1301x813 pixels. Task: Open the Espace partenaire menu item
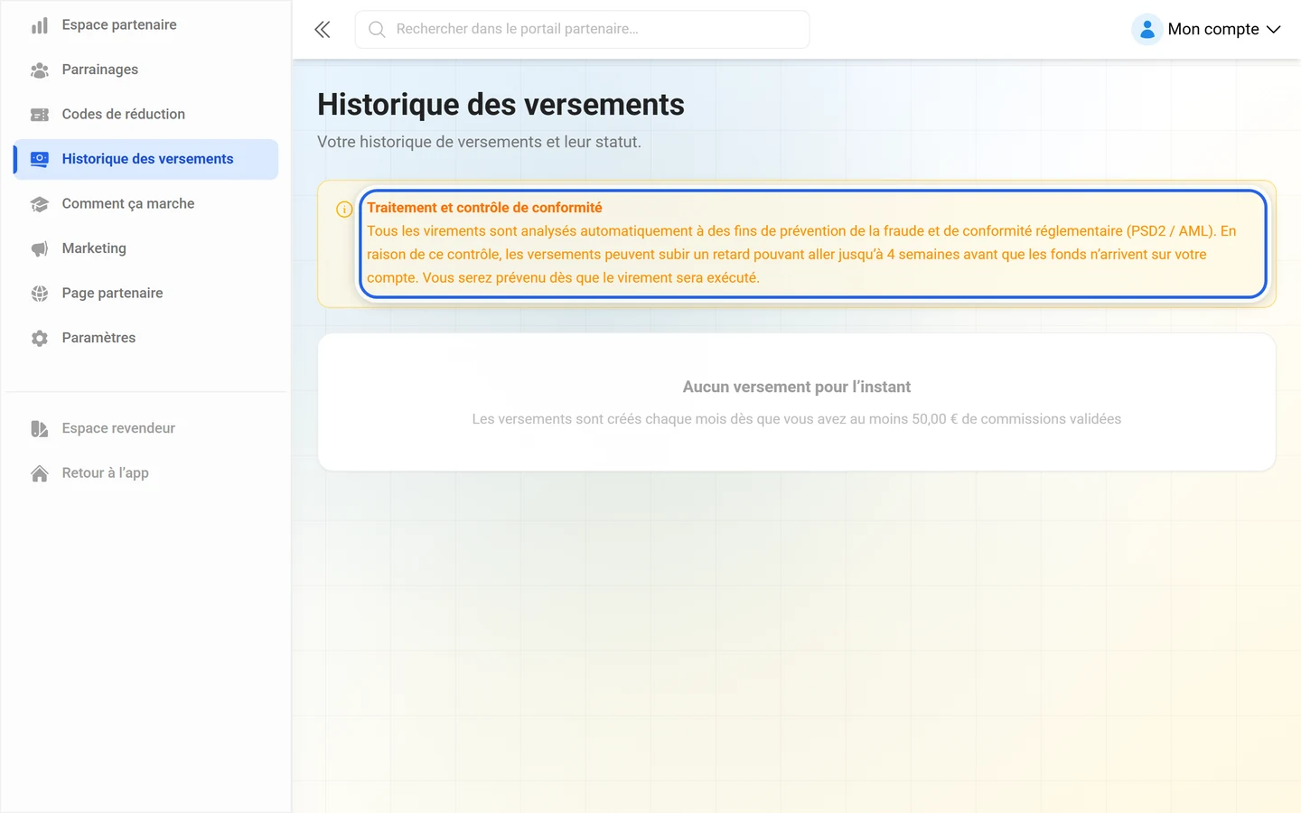click(145, 25)
